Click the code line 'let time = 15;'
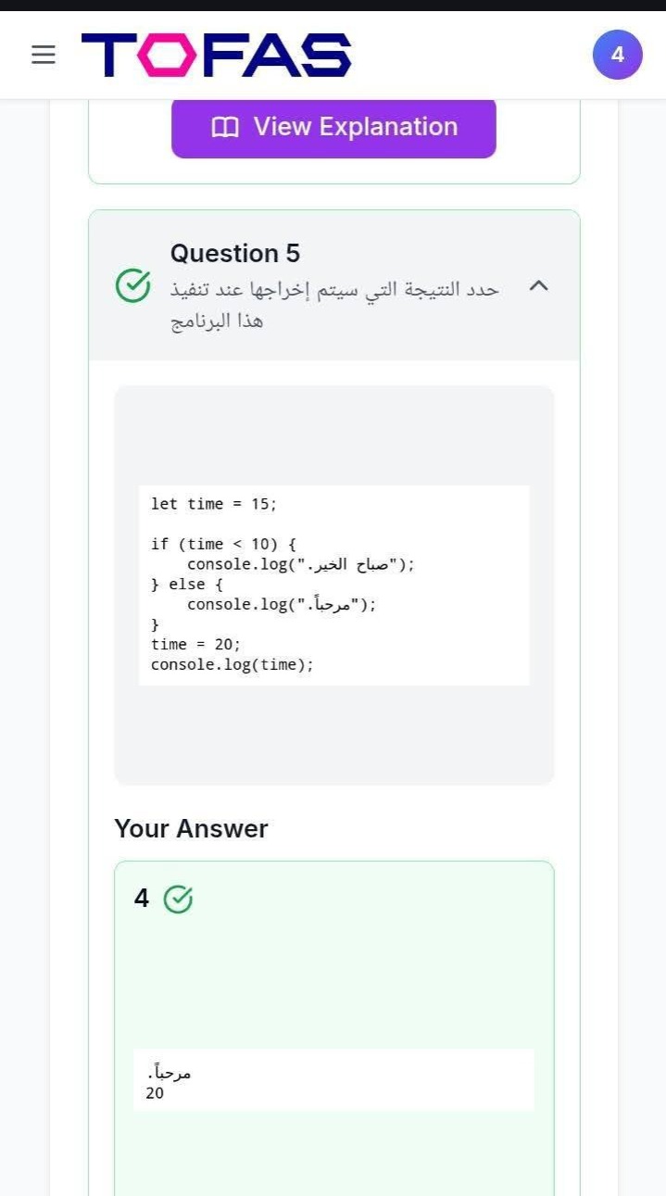The height and width of the screenshot is (1196, 666). click(x=214, y=504)
